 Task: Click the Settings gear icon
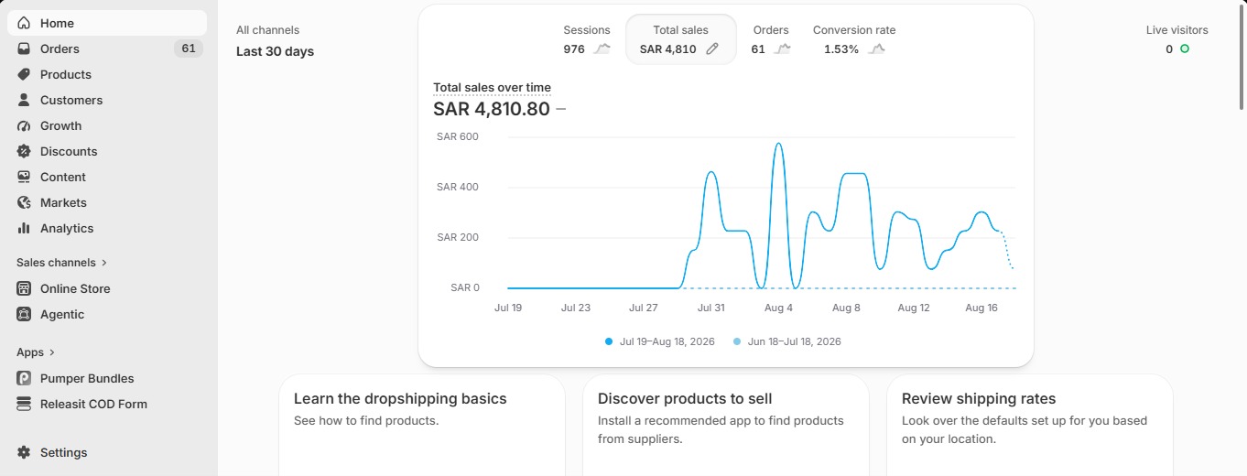pyautogui.click(x=24, y=452)
